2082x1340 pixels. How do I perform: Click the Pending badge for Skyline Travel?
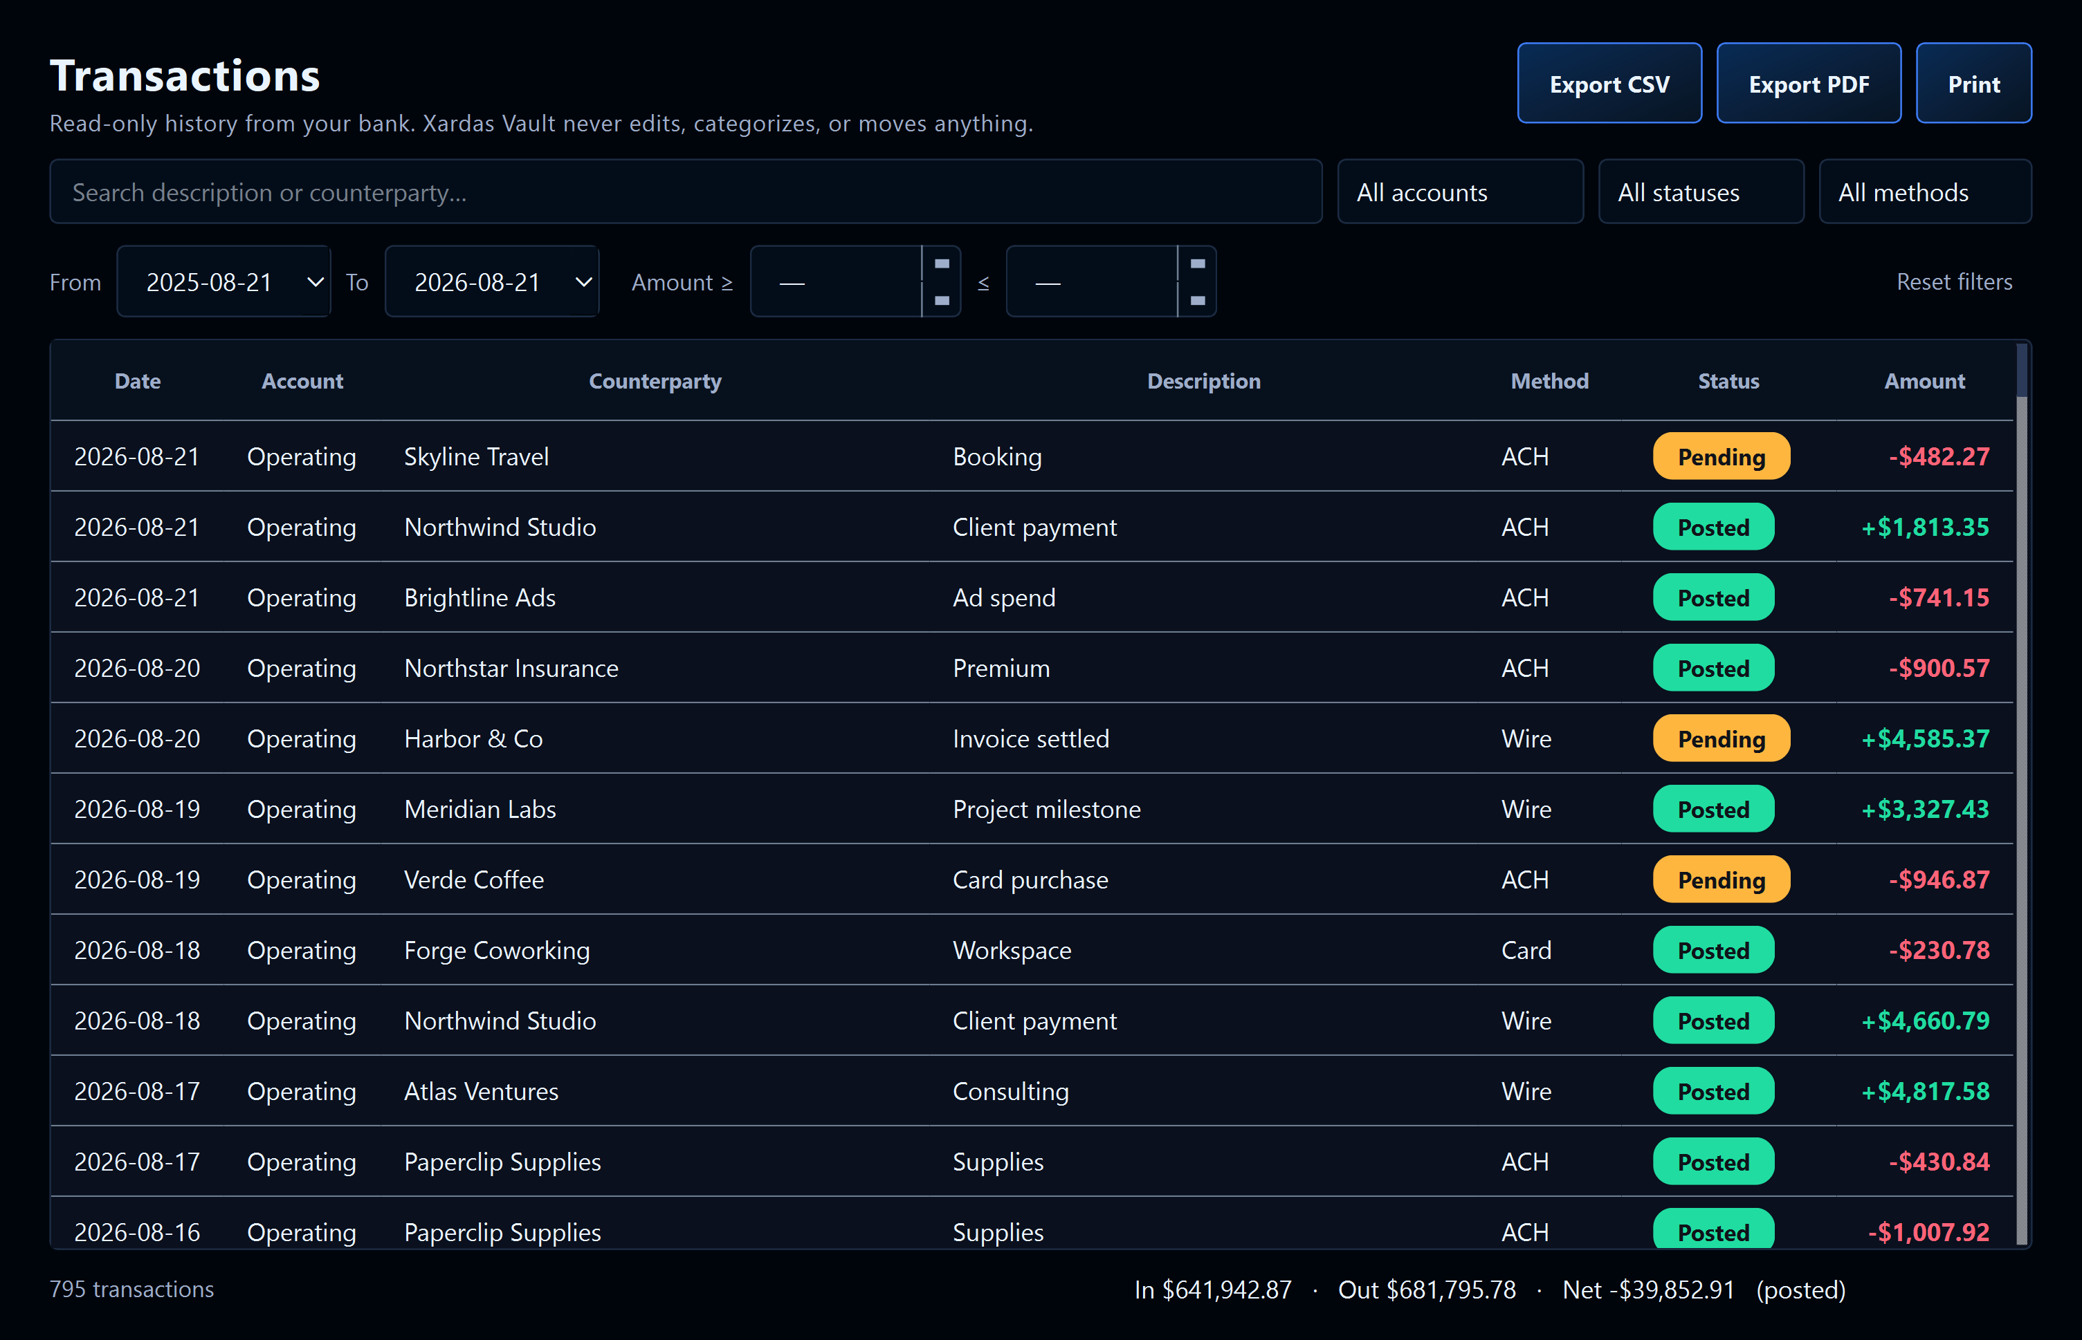1721,457
